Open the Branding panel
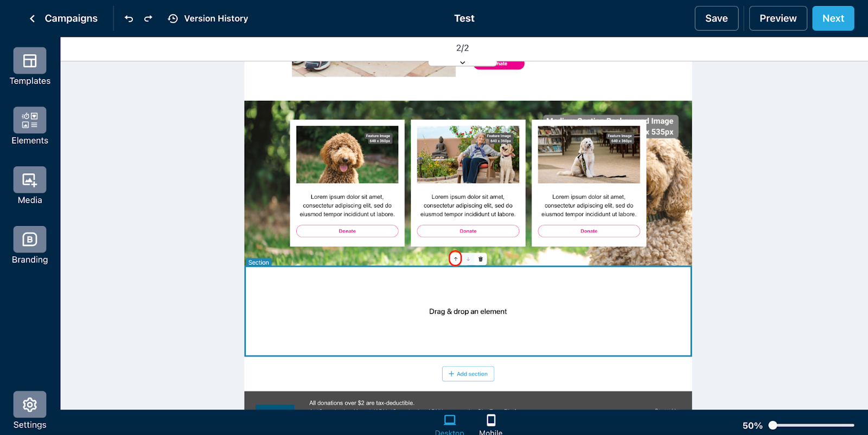The image size is (868, 435). 30,245
